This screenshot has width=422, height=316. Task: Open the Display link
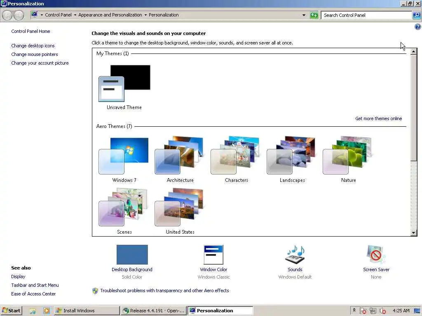point(18,276)
